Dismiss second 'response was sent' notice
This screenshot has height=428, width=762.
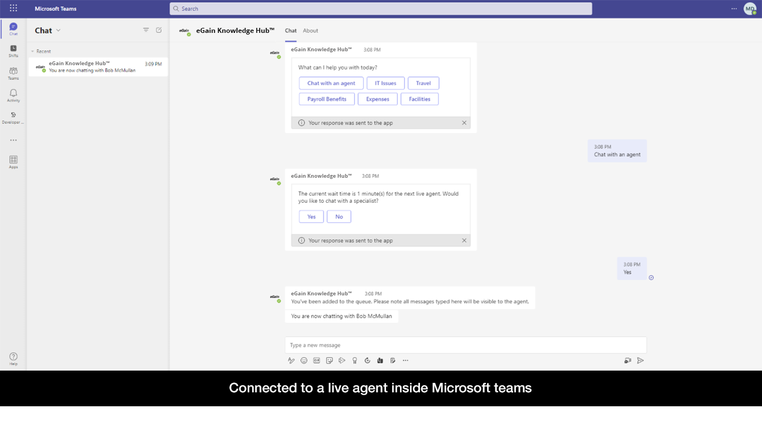click(x=464, y=241)
